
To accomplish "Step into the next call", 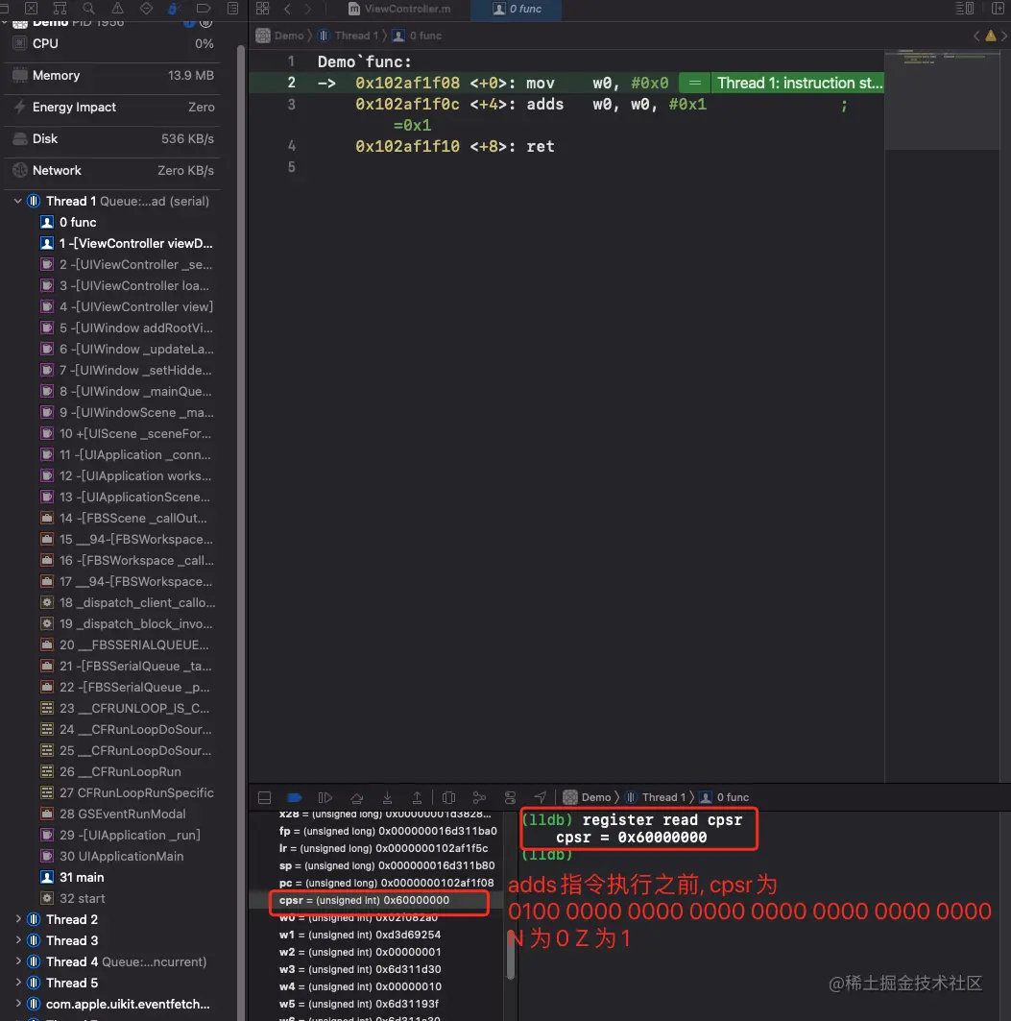I will (x=387, y=797).
